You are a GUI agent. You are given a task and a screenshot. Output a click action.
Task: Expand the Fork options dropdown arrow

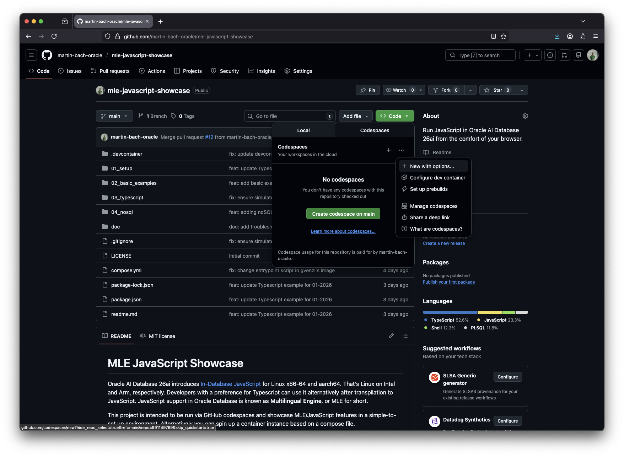(x=470, y=90)
